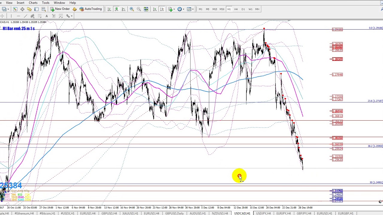Screen dimensions: 383x215
Task: Tile windows icon in toolbar
Action: point(146,9)
